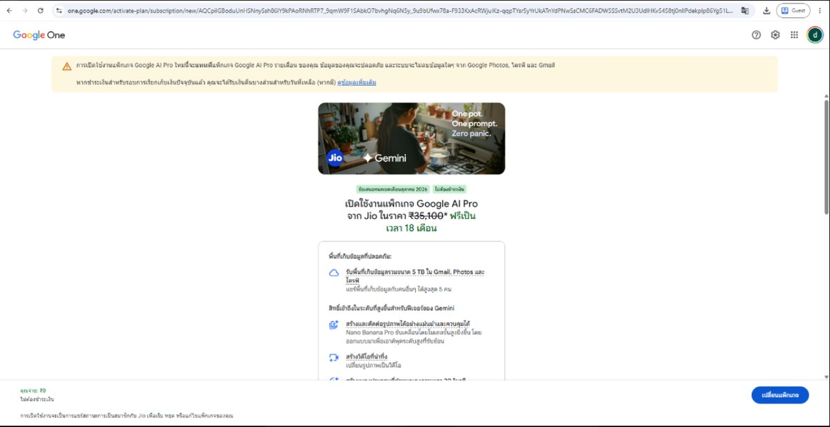Click the secure storage section heading
Viewport: 830px width, 427px height.
(x=360, y=256)
